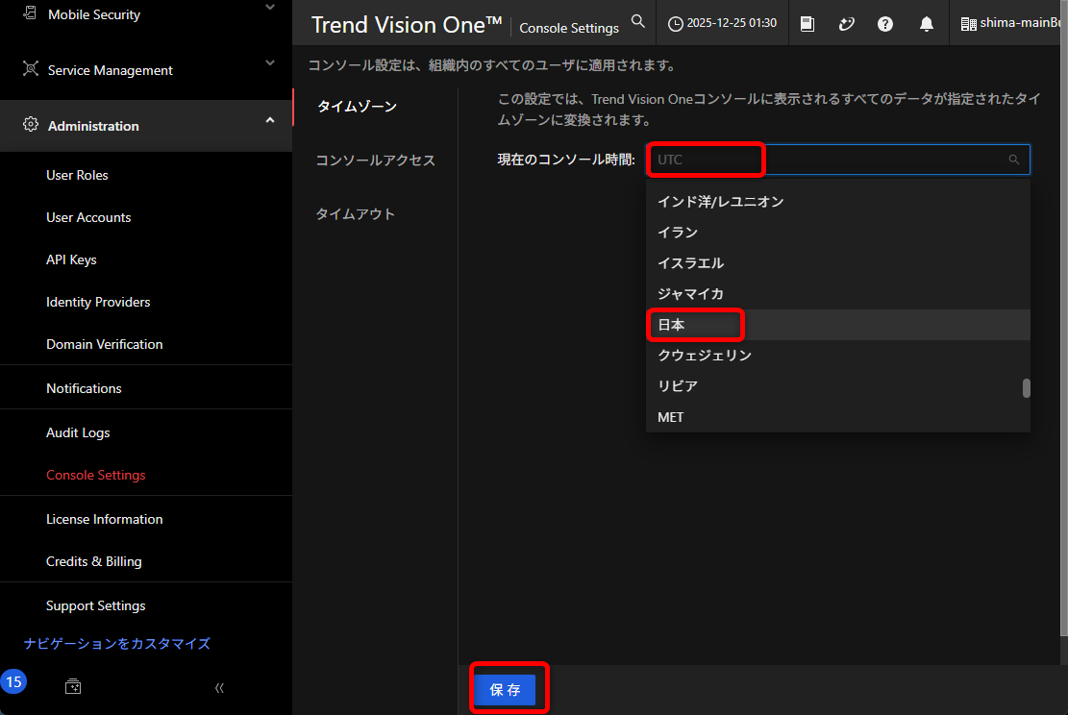Click the Service Management icon

click(x=31, y=69)
